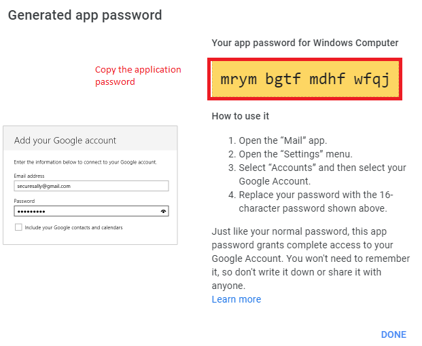Click the warning paragraph about complete access

pos(311,258)
